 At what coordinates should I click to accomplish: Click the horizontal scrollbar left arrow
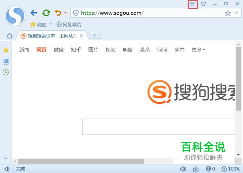click(15, 161)
